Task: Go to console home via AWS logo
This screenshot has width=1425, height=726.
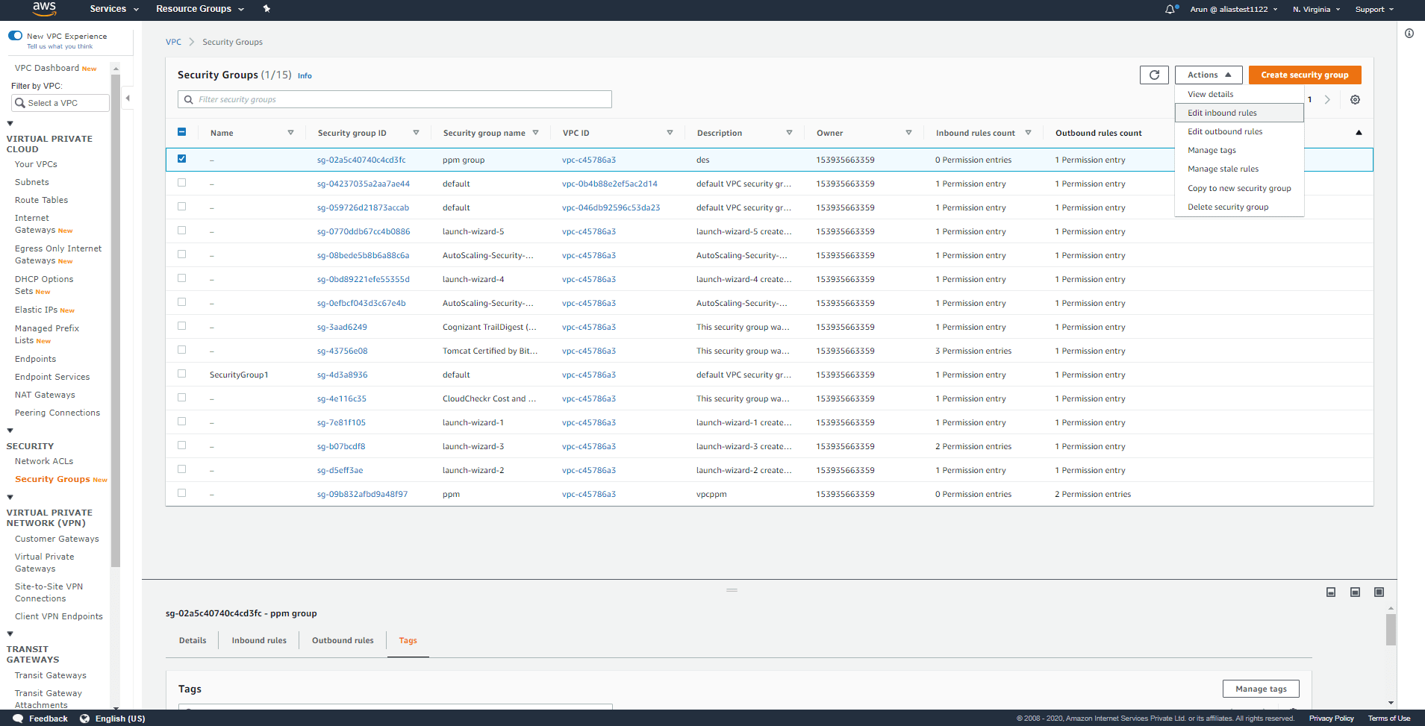Action: 43,10
